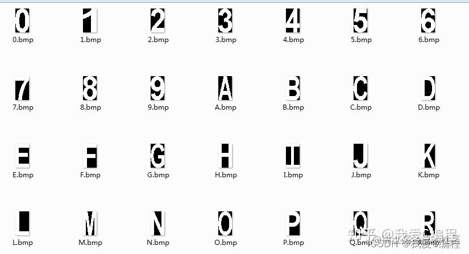Select the I.bmp thumbnail image
The width and height of the screenshot is (469, 254).
click(293, 156)
